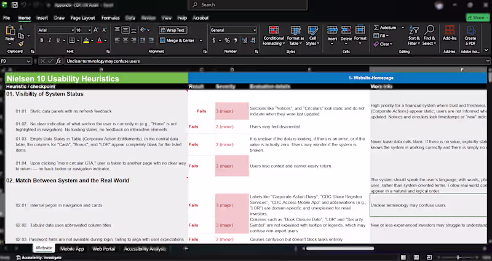
Task: Open Cell Styles
Action: pyautogui.click(x=313, y=36)
